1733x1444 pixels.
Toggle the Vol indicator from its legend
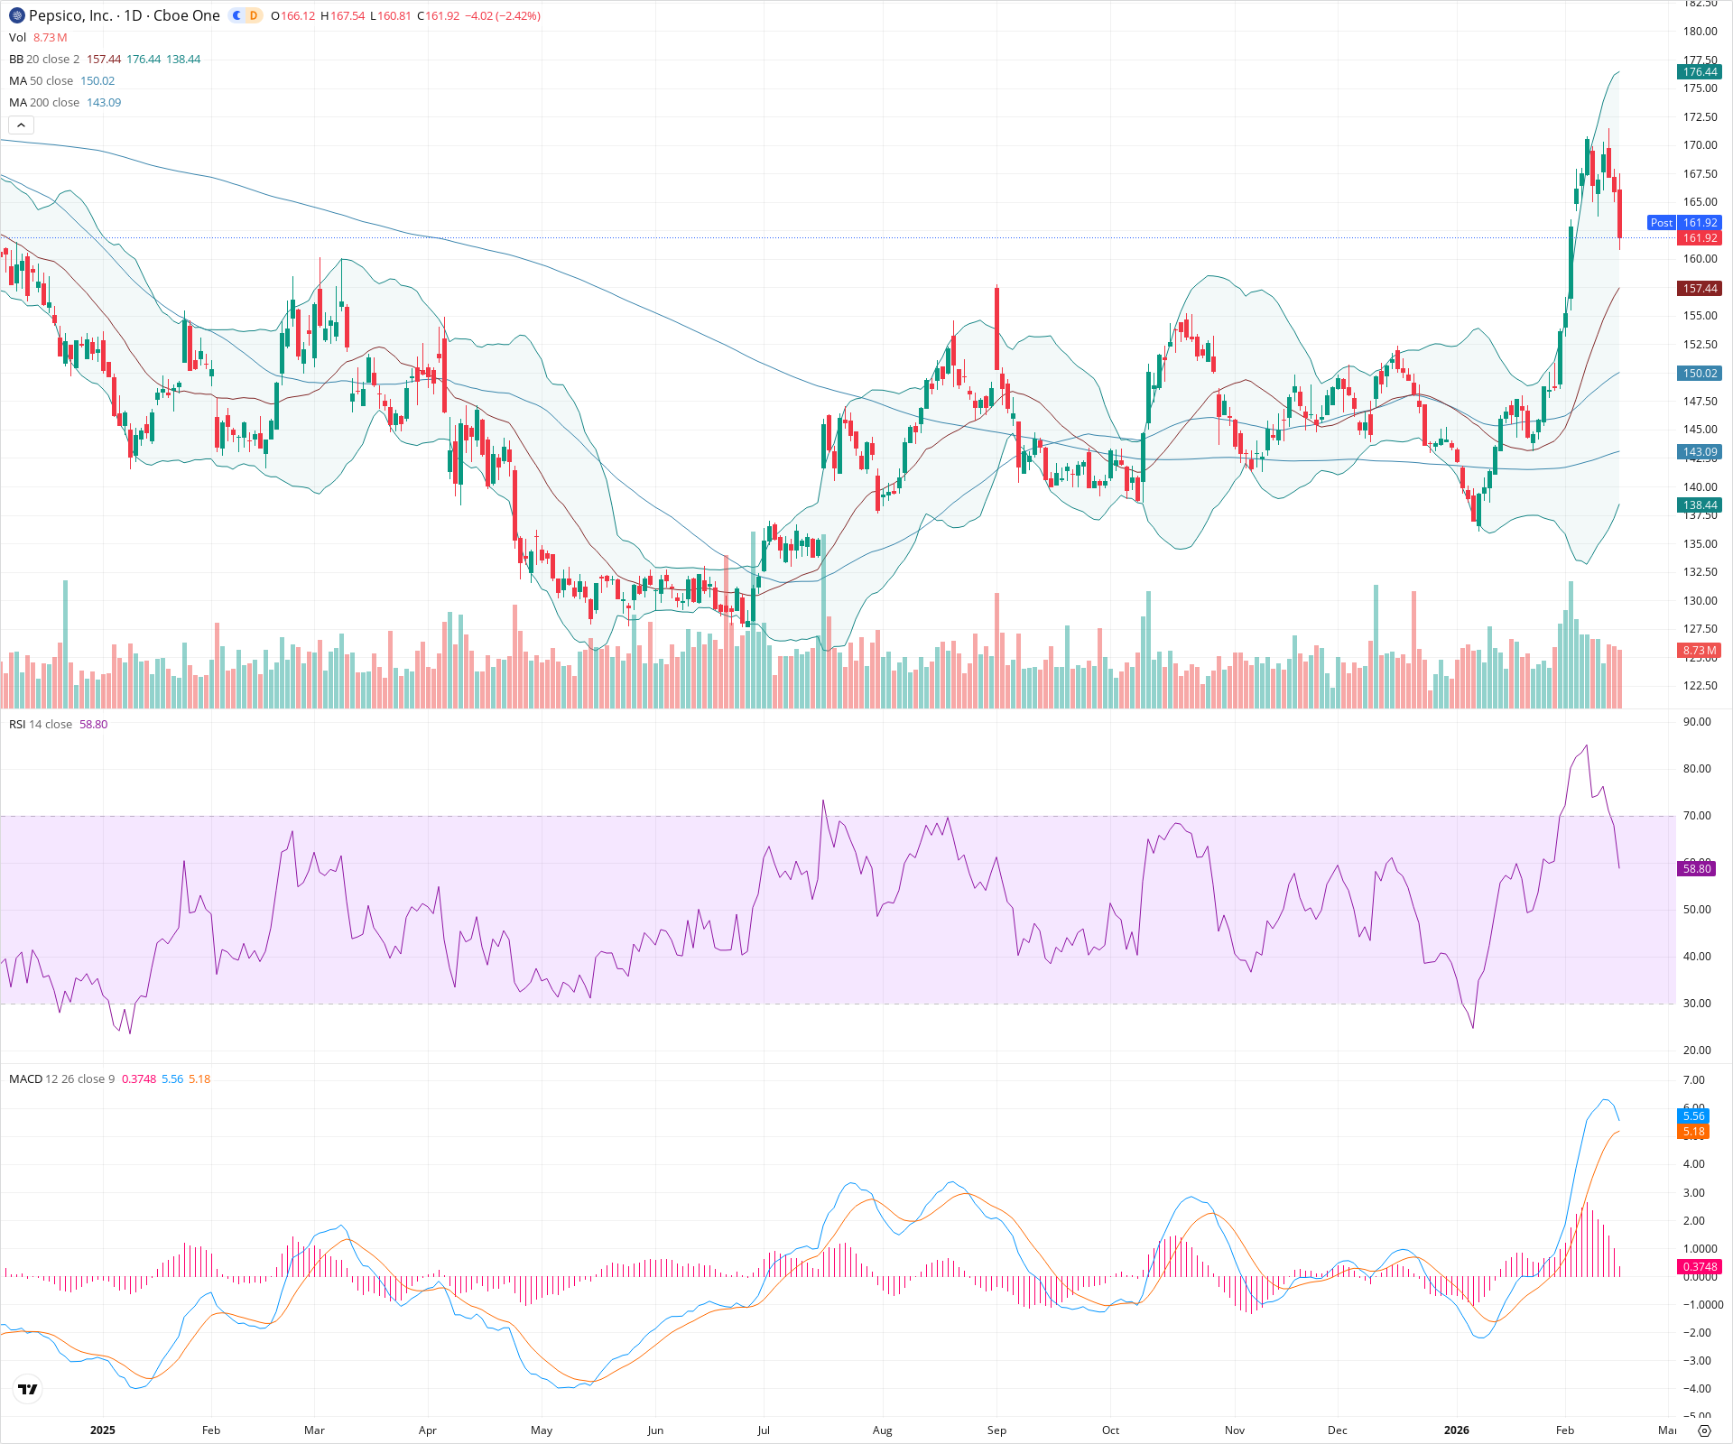(x=18, y=38)
